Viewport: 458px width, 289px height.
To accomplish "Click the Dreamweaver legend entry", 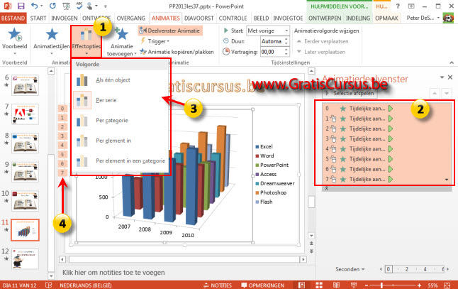I will click(x=274, y=183).
